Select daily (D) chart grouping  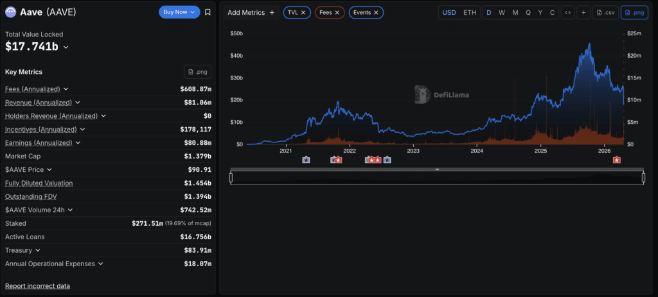click(489, 13)
